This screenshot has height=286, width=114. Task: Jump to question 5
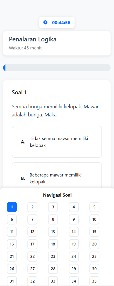[x=94, y=207]
